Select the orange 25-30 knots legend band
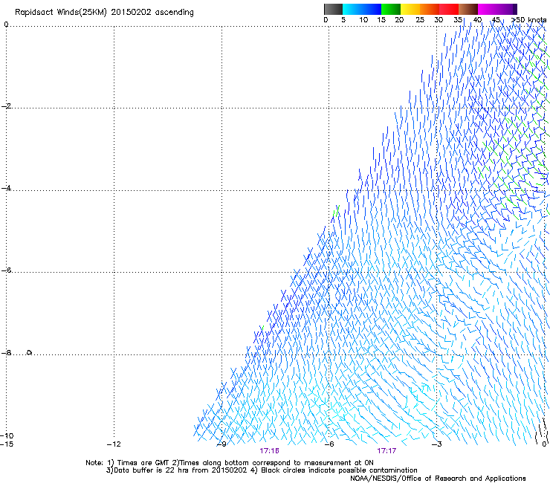 pos(430,9)
